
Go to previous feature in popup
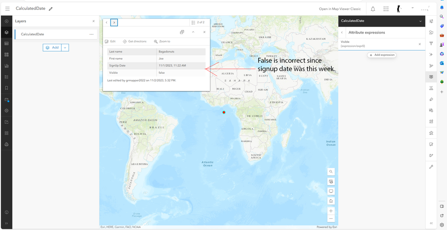(x=106, y=22)
